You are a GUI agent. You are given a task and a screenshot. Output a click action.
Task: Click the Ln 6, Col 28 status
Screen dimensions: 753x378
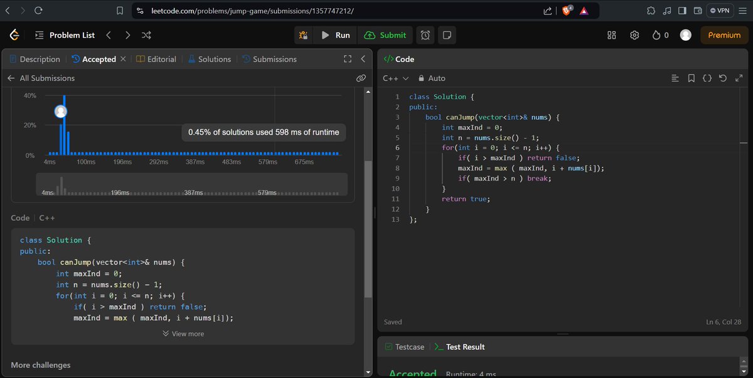click(x=725, y=322)
